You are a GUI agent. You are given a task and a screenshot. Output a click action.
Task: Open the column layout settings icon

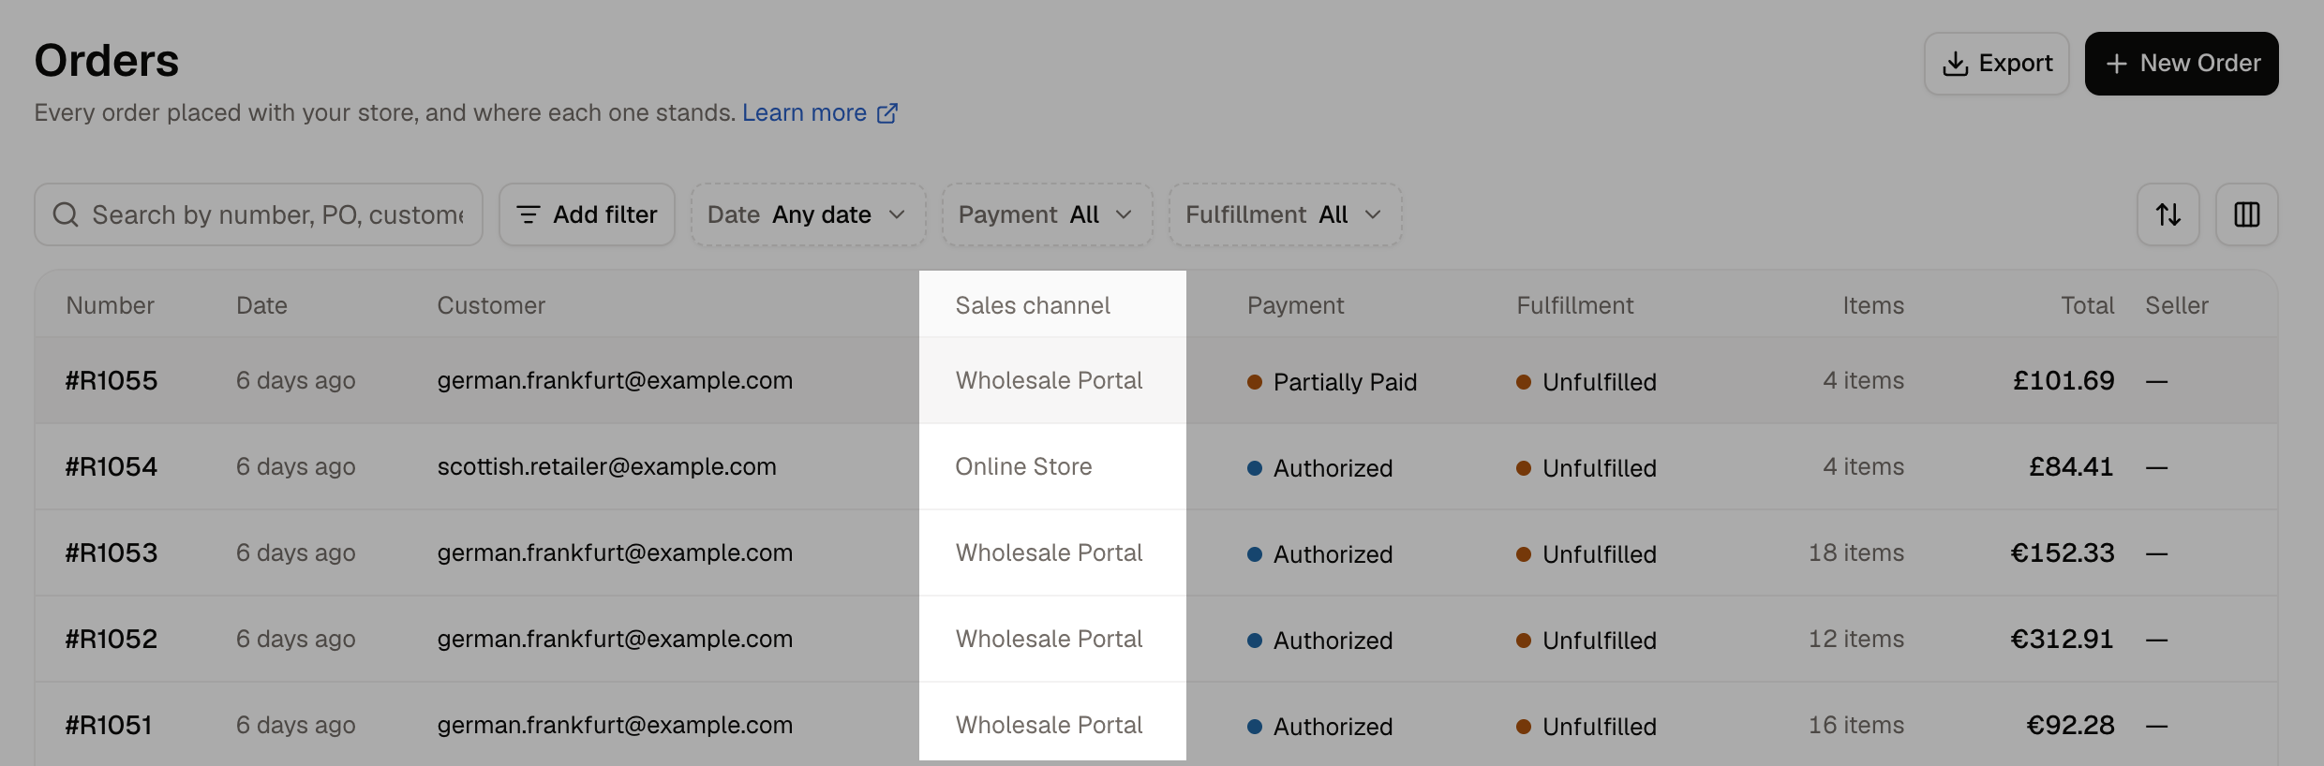[x=2247, y=214]
